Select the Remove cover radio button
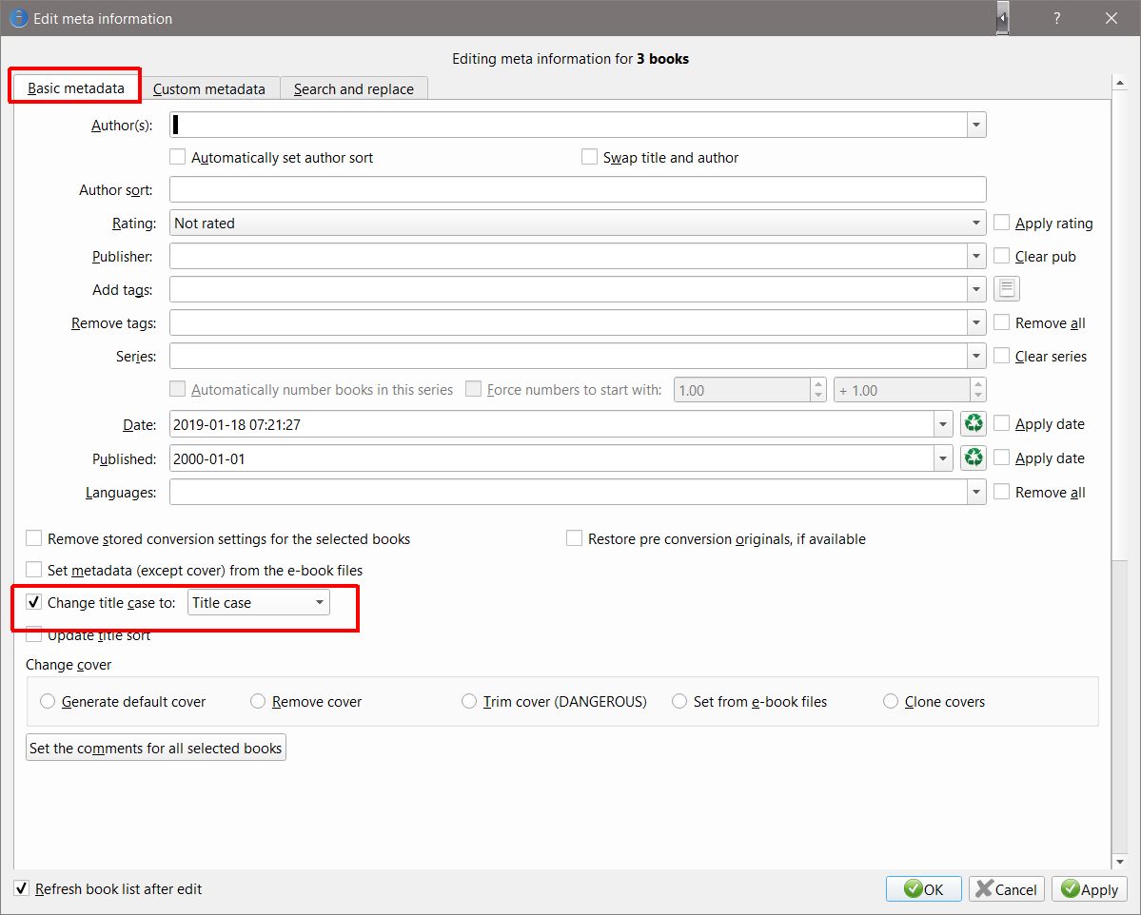The height and width of the screenshot is (915, 1141). (258, 701)
